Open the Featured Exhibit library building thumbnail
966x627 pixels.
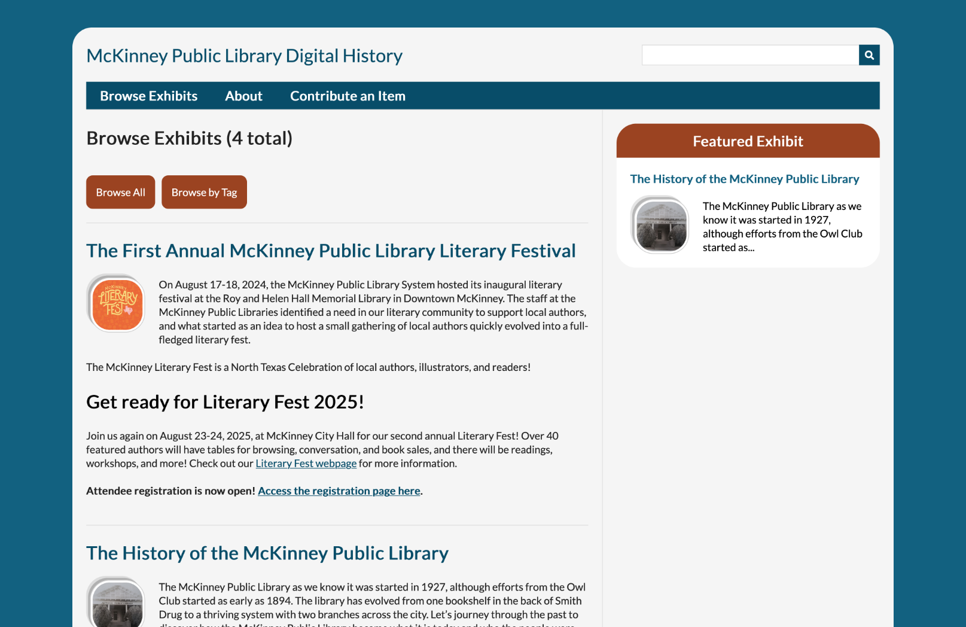tap(661, 225)
